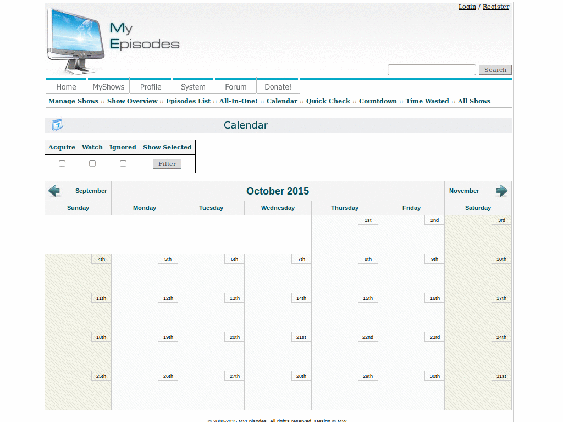This screenshot has width=563, height=422.
Task: Navigate to September month link
Action: pos(91,191)
